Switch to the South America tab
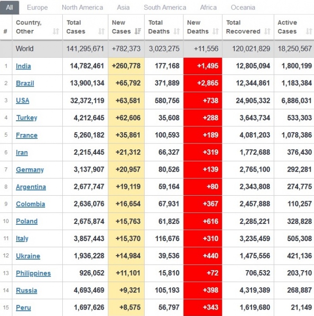This screenshot has width=314, height=316. pos(165,7)
